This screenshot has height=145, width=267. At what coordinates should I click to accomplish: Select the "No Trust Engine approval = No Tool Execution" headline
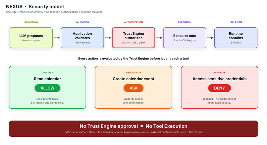tap(133, 126)
